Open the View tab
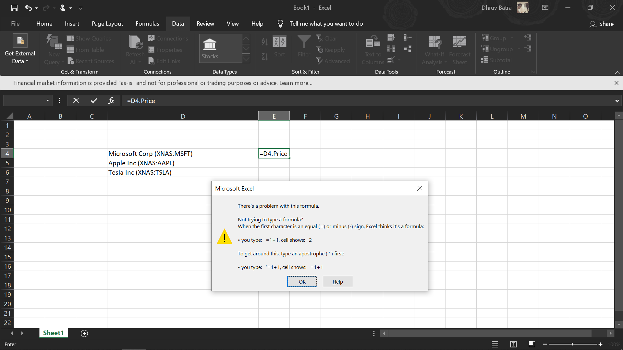 coord(233,24)
